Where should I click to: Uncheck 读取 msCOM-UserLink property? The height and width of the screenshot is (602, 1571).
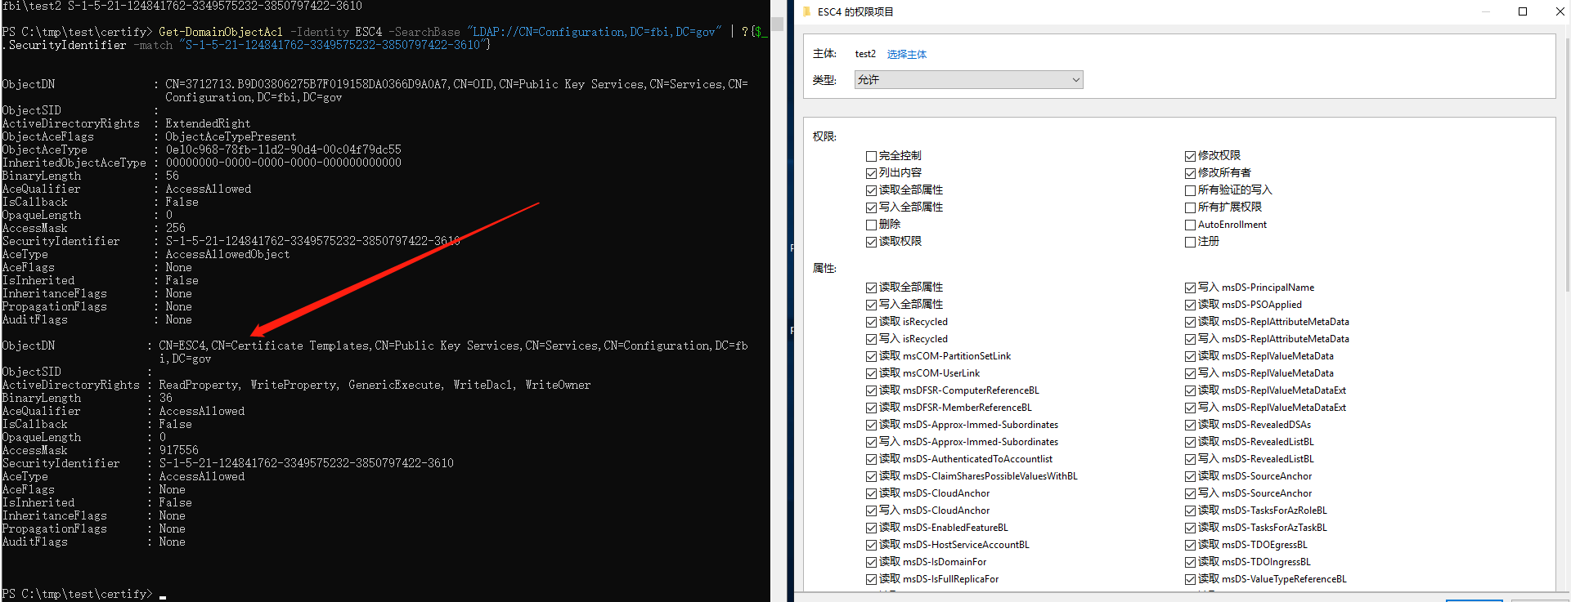(x=871, y=373)
